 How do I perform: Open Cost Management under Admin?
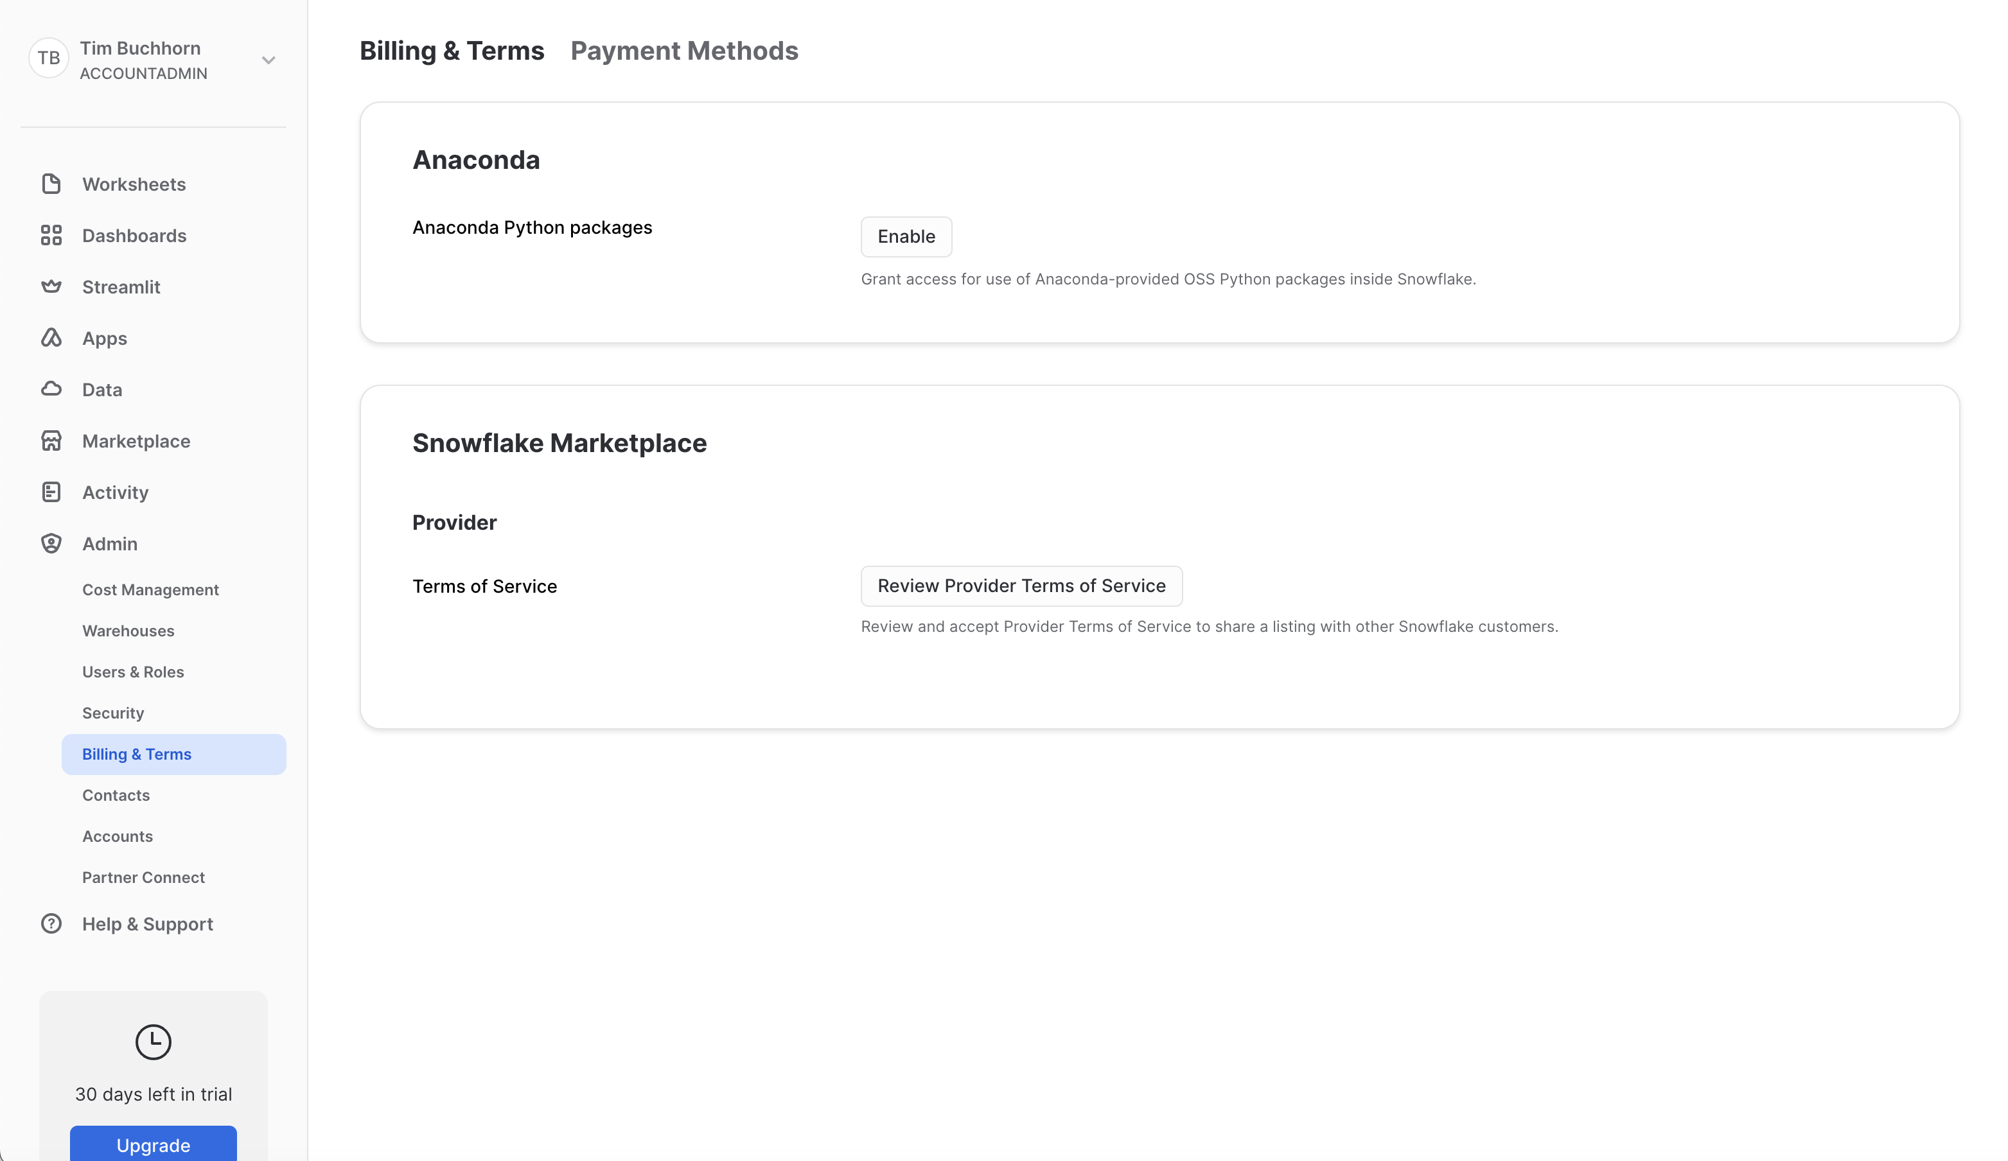tap(150, 590)
